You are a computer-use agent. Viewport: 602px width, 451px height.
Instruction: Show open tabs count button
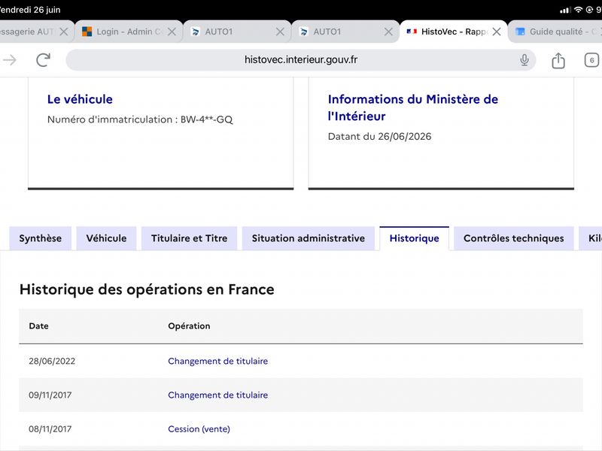(591, 60)
